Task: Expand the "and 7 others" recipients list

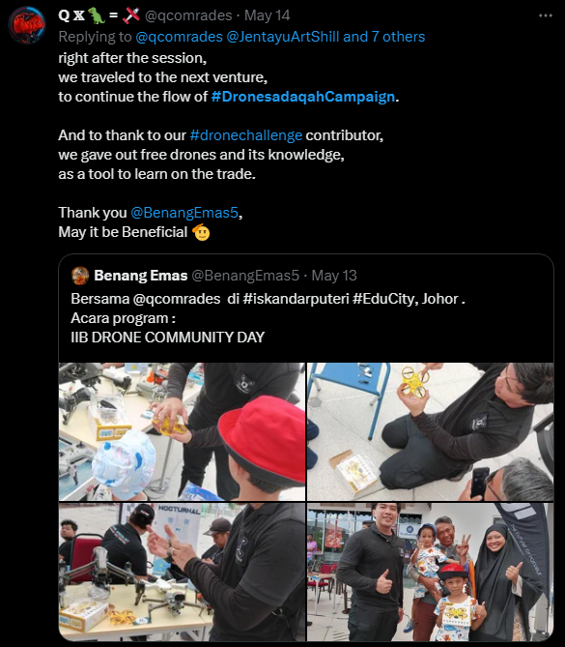Action: coord(383,37)
